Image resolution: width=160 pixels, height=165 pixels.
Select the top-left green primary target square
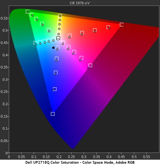[28, 11]
